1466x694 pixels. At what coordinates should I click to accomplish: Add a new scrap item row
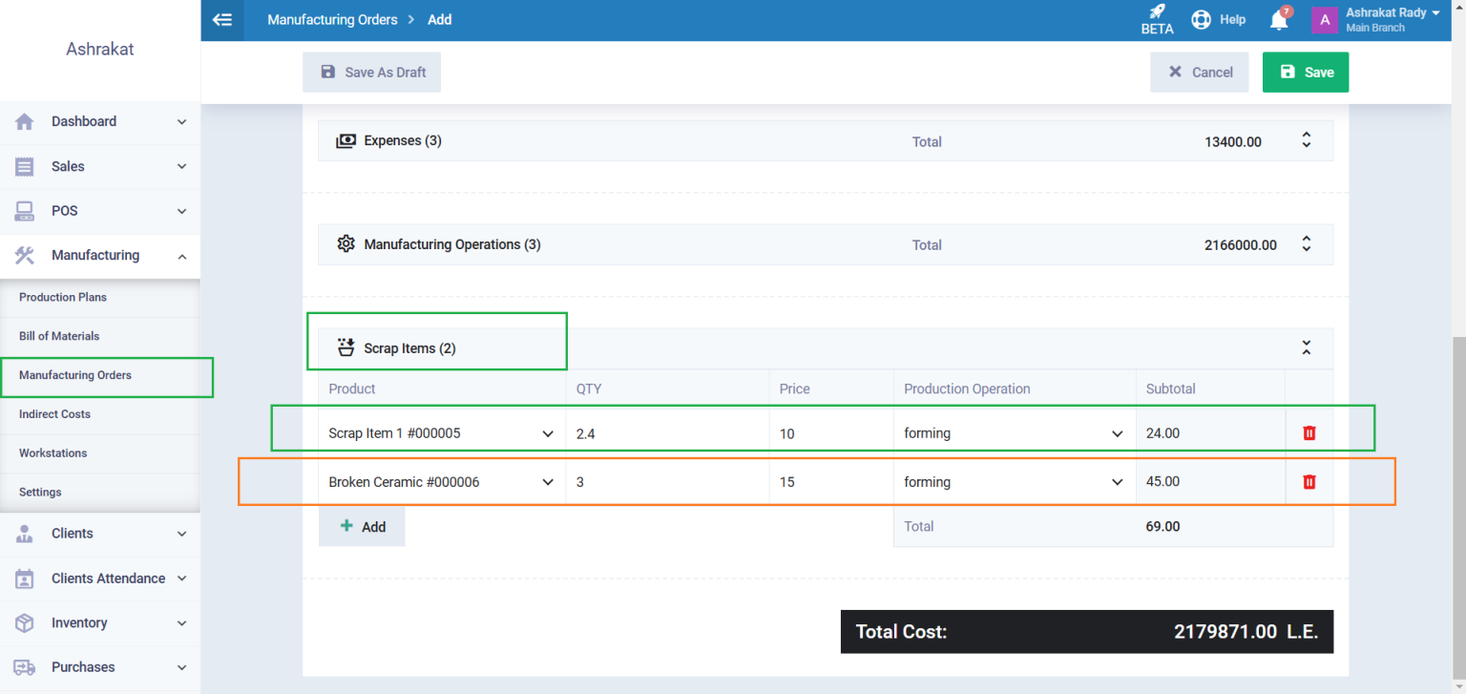click(361, 526)
